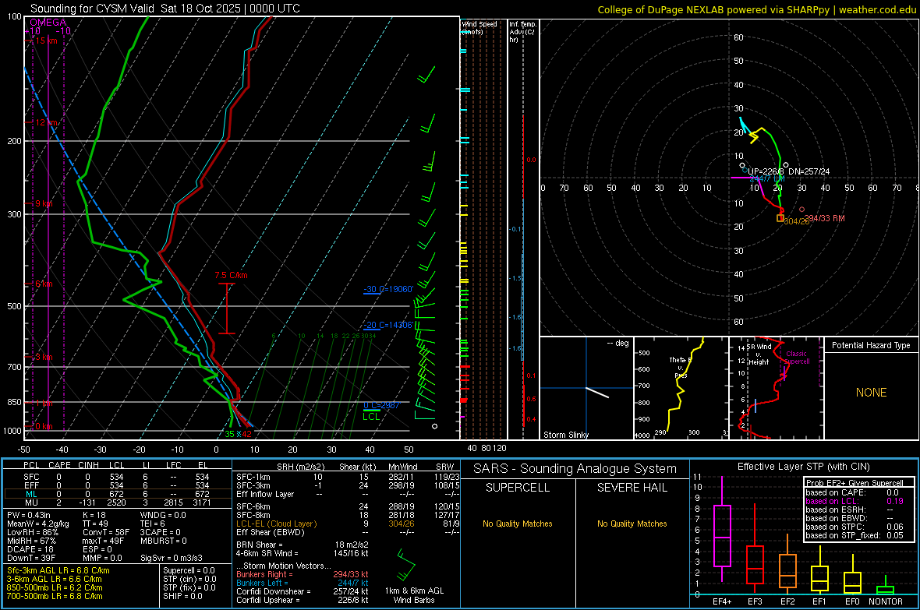The width and height of the screenshot is (920, 610).
Task: Click the green surface dewpoint value 35
Action: (x=229, y=434)
